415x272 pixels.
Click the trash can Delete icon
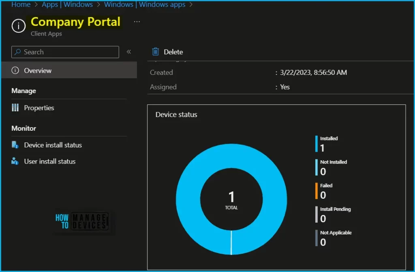point(155,51)
